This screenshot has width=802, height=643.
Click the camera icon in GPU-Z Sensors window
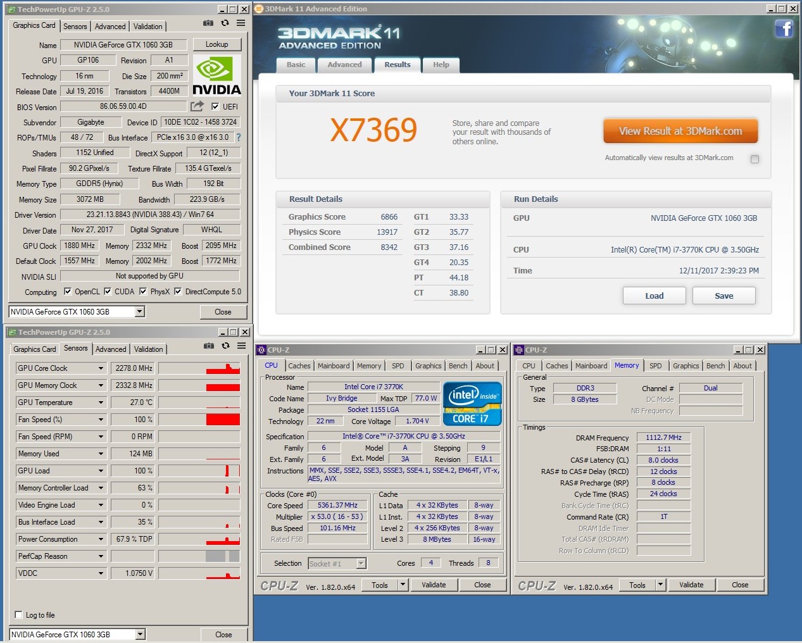(208, 346)
